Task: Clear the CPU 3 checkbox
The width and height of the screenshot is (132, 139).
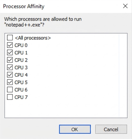Action: (x=10, y=67)
